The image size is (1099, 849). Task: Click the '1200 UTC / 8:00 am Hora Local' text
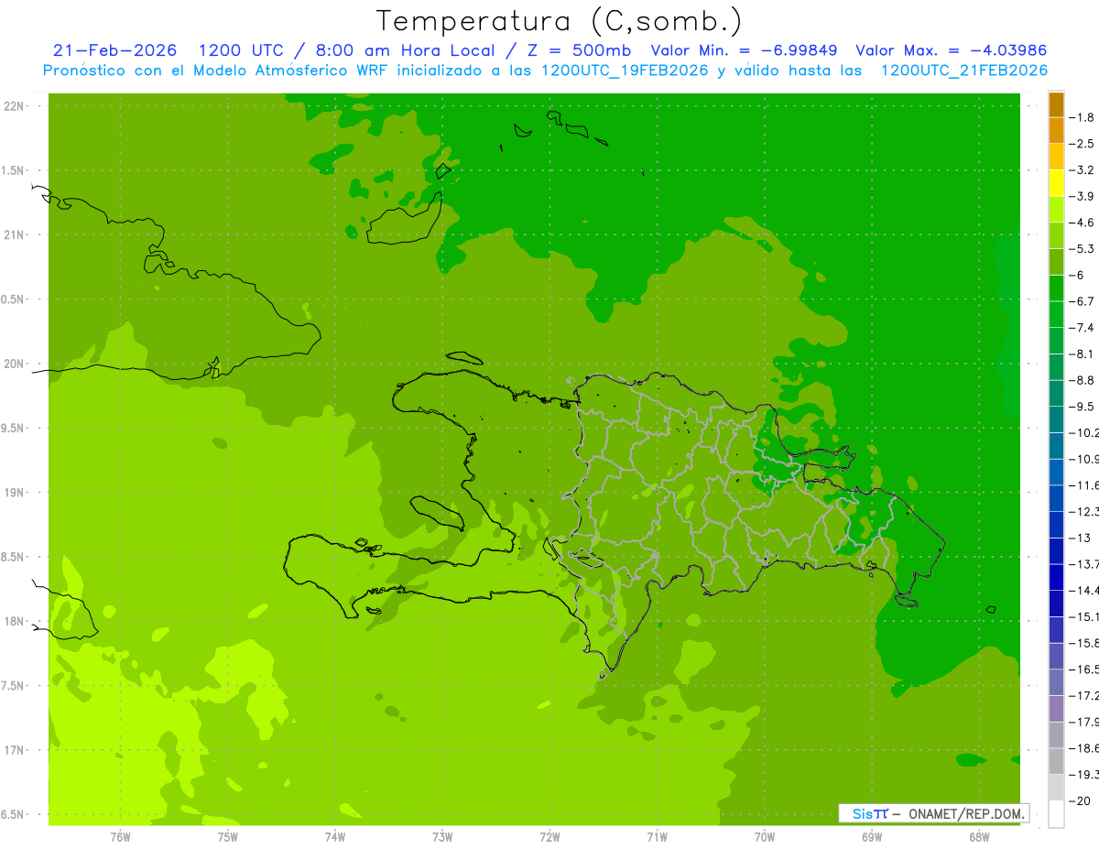click(x=346, y=50)
